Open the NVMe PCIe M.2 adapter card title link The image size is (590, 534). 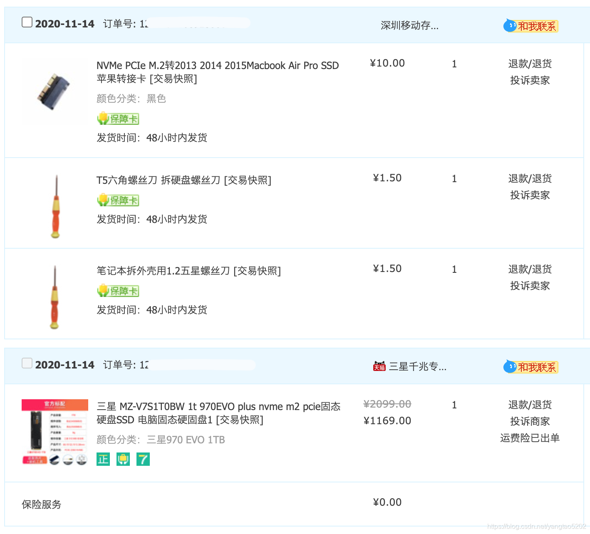point(218,72)
